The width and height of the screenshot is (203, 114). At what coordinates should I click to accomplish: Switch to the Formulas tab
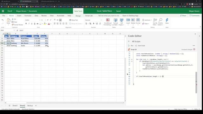tap(28, 16)
